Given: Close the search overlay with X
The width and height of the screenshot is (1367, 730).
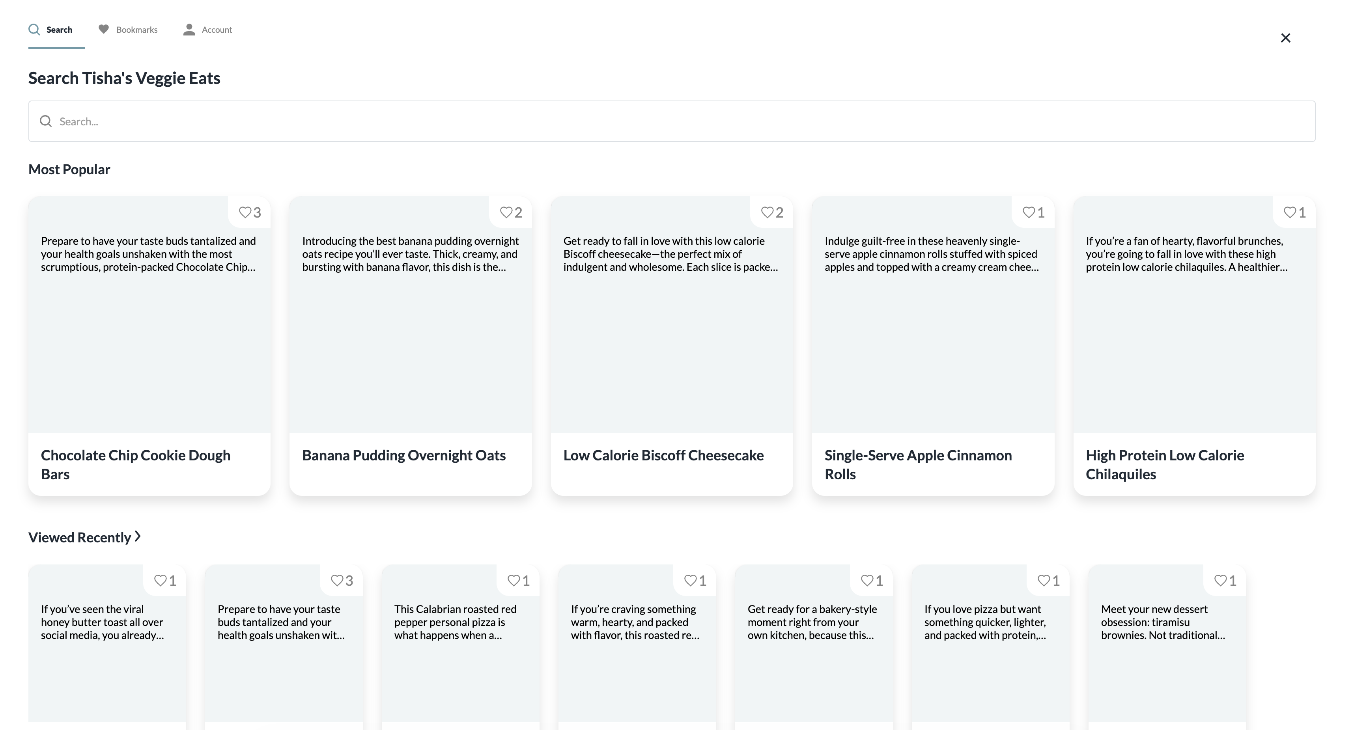Looking at the screenshot, I should 1285,38.
